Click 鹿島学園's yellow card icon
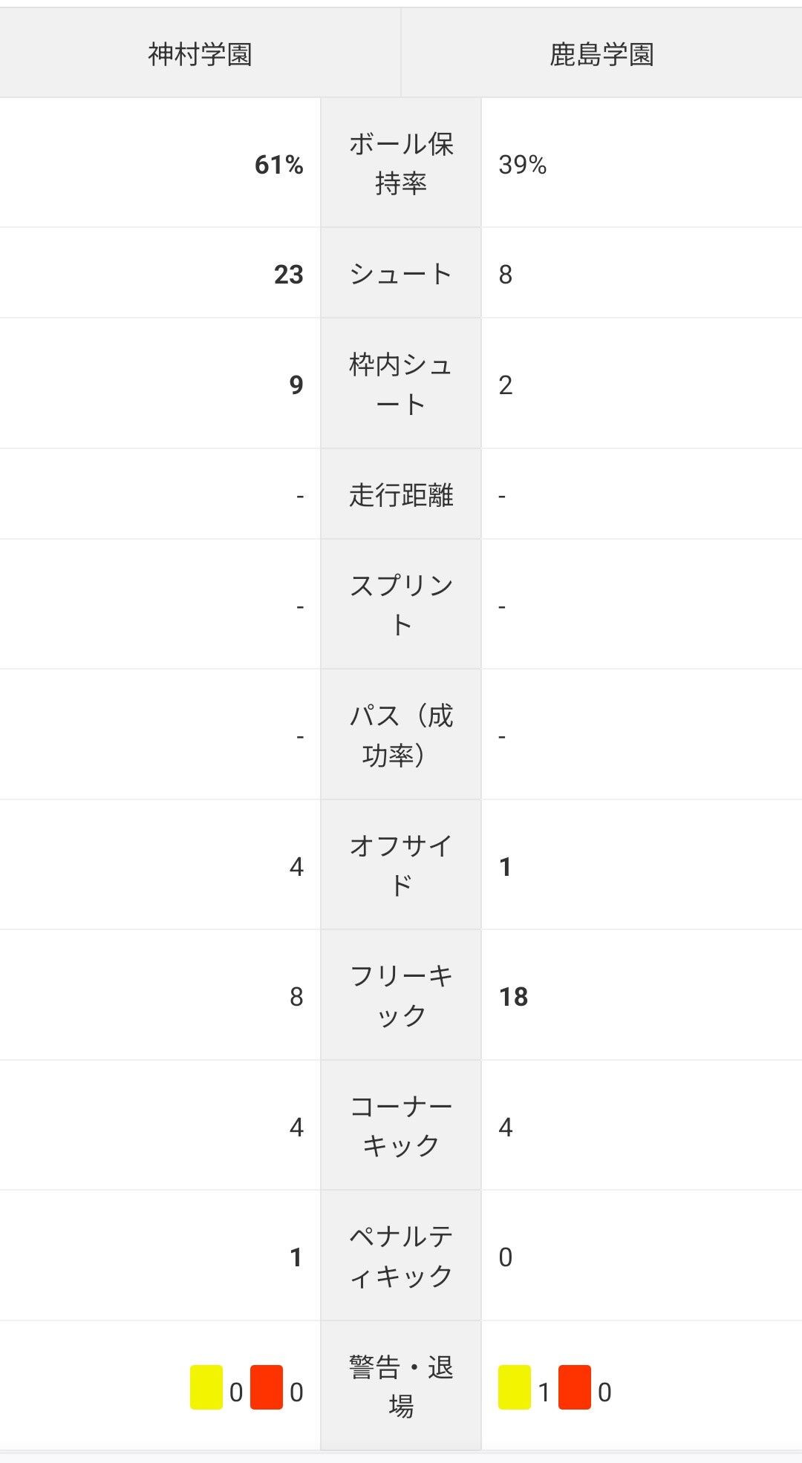Image resolution: width=802 pixels, height=1463 pixels. click(515, 1387)
